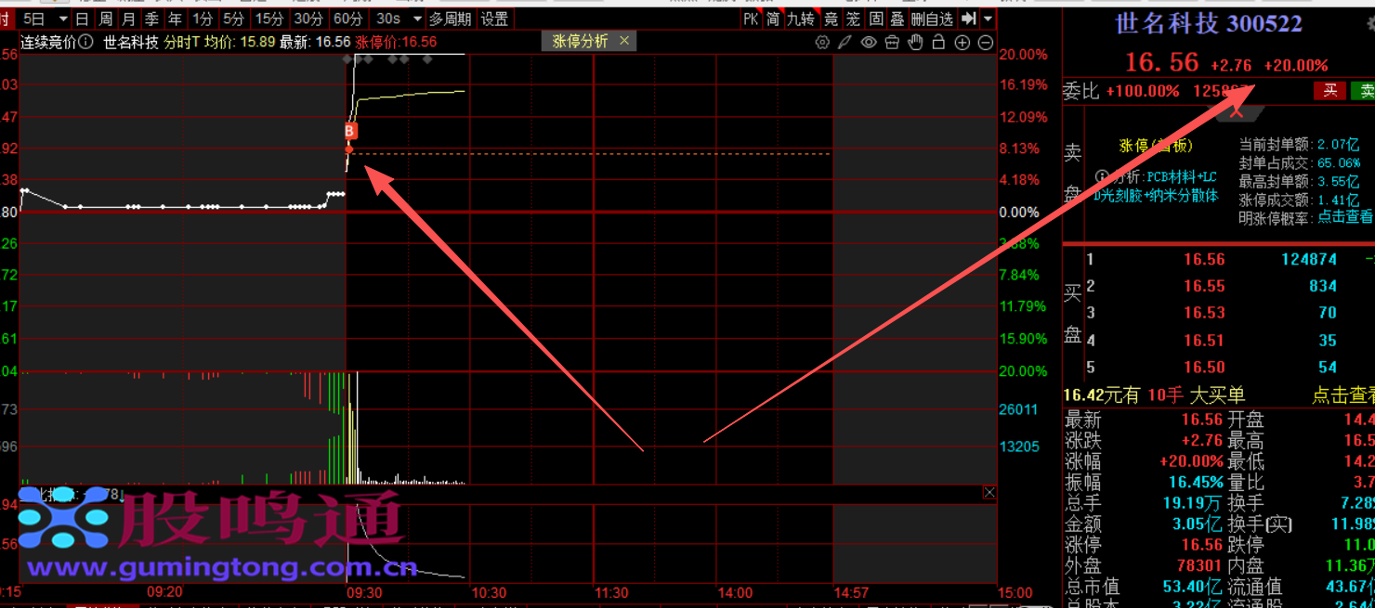The height and width of the screenshot is (608, 1375).
Task: Select the drawing pen tool
Action: [845, 43]
